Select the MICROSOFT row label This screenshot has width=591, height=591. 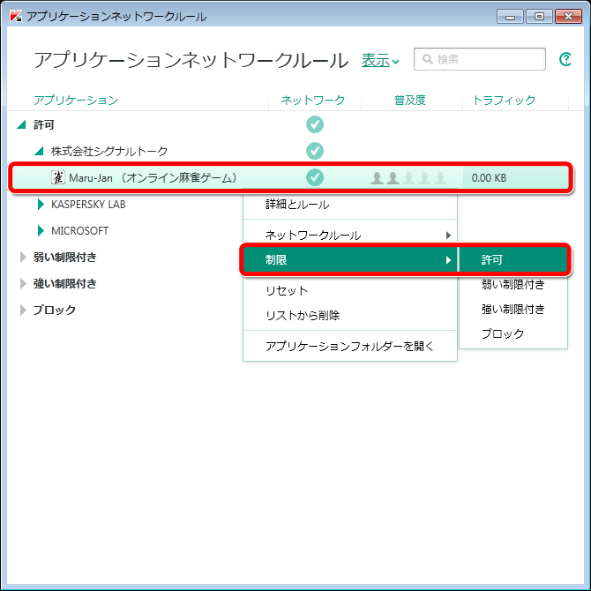click(80, 231)
